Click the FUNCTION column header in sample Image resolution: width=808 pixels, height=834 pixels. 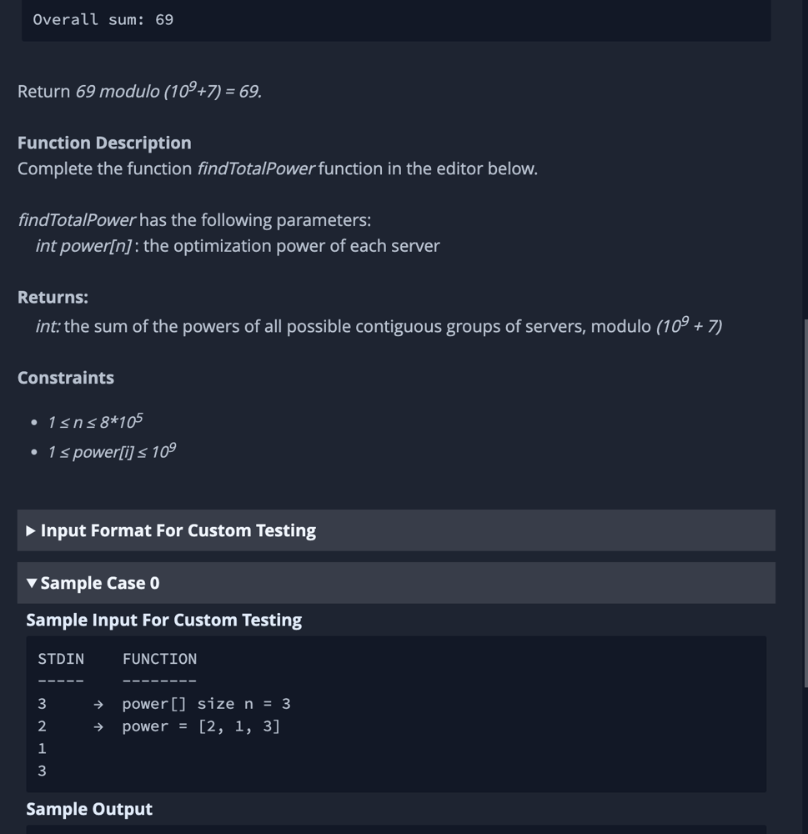[x=159, y=659]
